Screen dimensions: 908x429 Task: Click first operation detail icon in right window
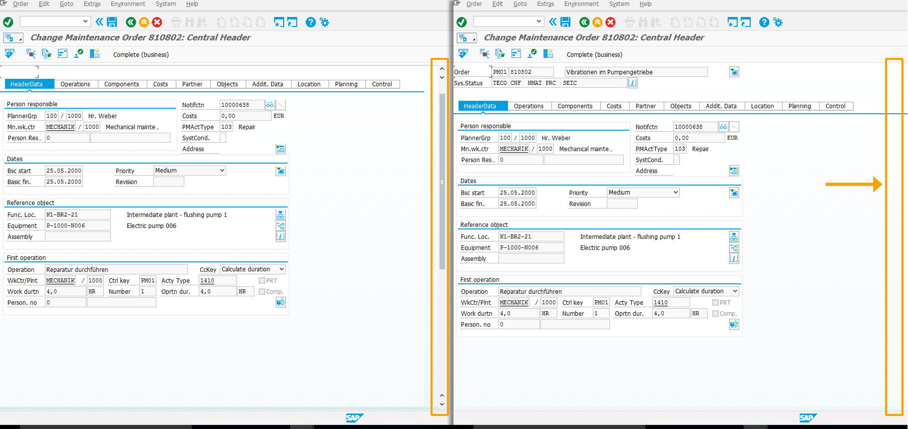734,324
